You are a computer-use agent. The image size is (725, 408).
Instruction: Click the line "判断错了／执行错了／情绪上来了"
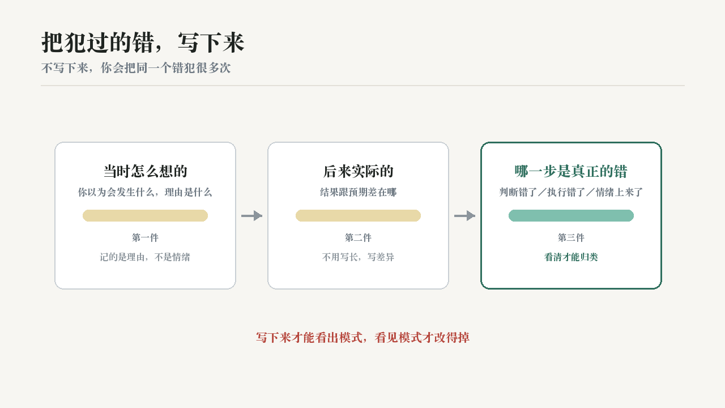(571, 192)
